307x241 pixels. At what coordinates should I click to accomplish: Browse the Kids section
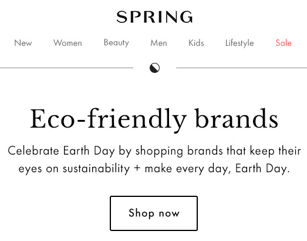point(196,43)
